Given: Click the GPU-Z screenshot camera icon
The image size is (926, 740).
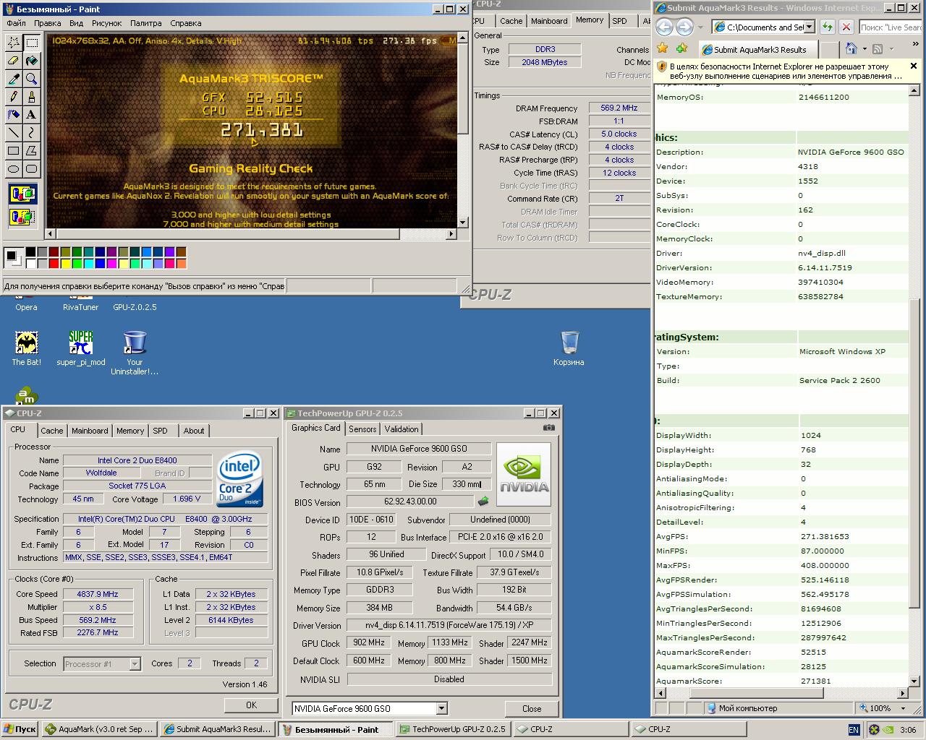Looking at the screenshot, I should (x=549, y=428).
